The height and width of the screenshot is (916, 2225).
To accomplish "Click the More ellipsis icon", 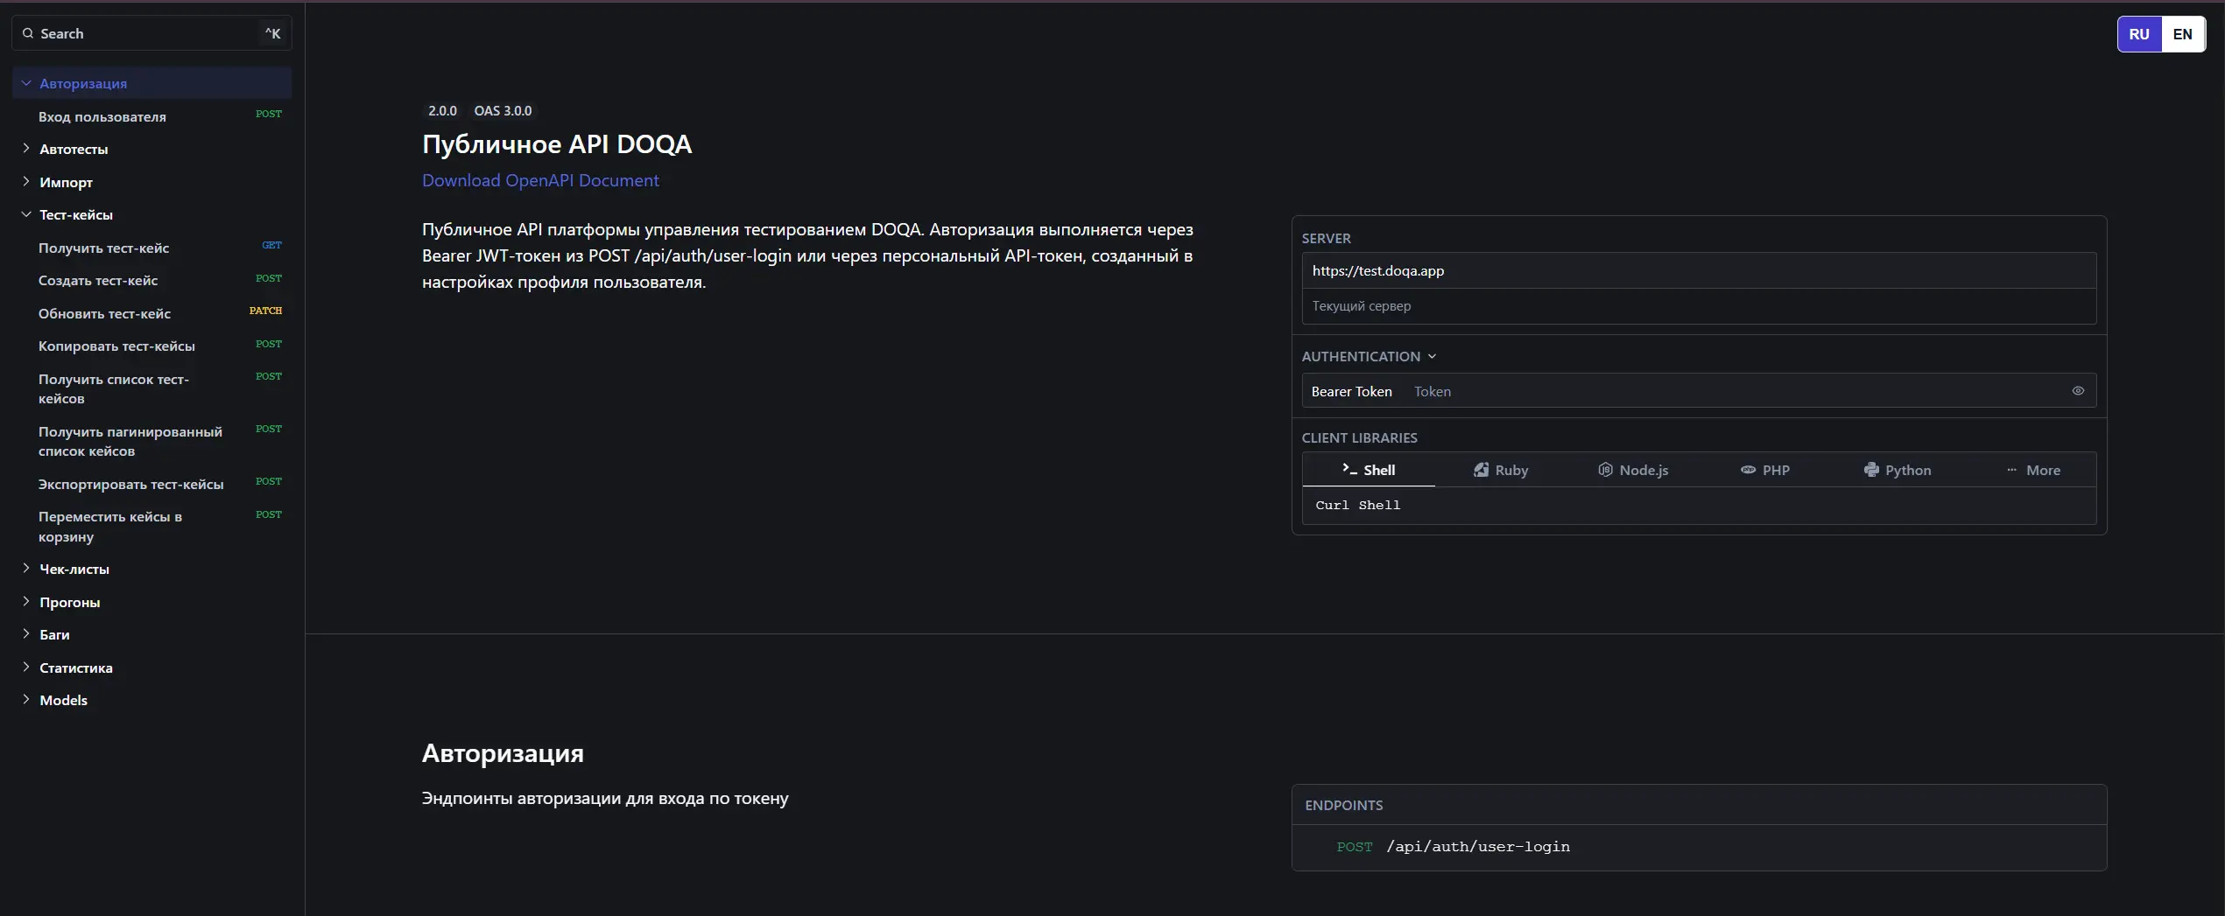I will pos(2011,470).
